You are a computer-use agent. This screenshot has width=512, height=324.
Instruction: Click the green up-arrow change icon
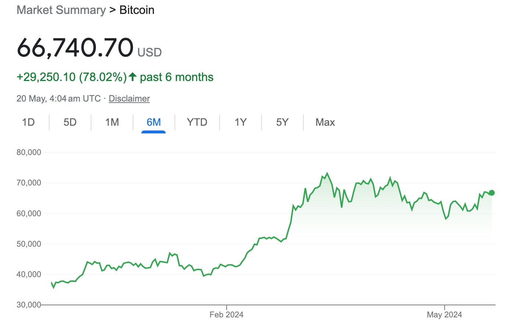tap(133, 77)
